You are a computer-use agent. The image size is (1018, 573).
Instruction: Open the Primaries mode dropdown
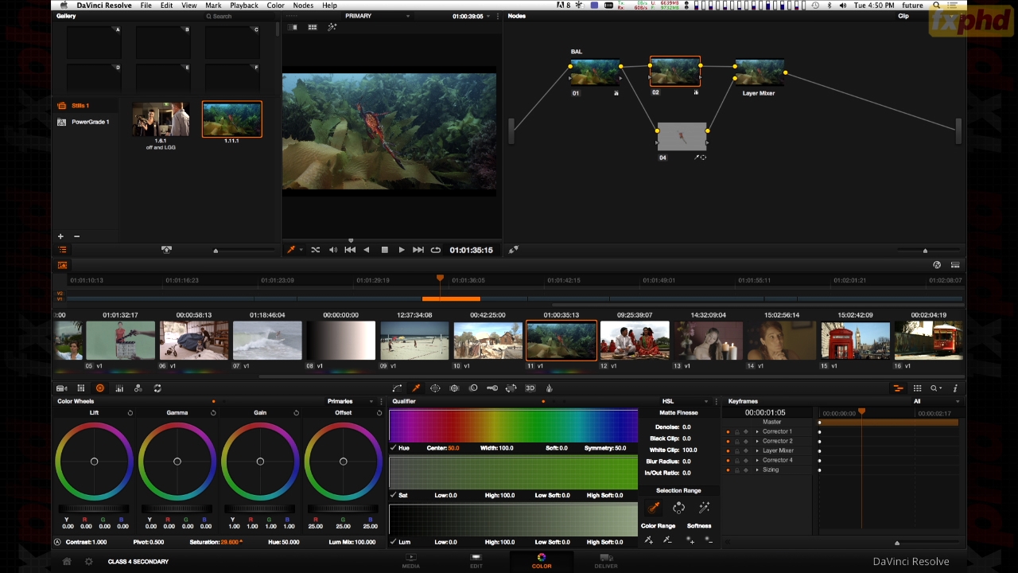(x=350, y=401)
